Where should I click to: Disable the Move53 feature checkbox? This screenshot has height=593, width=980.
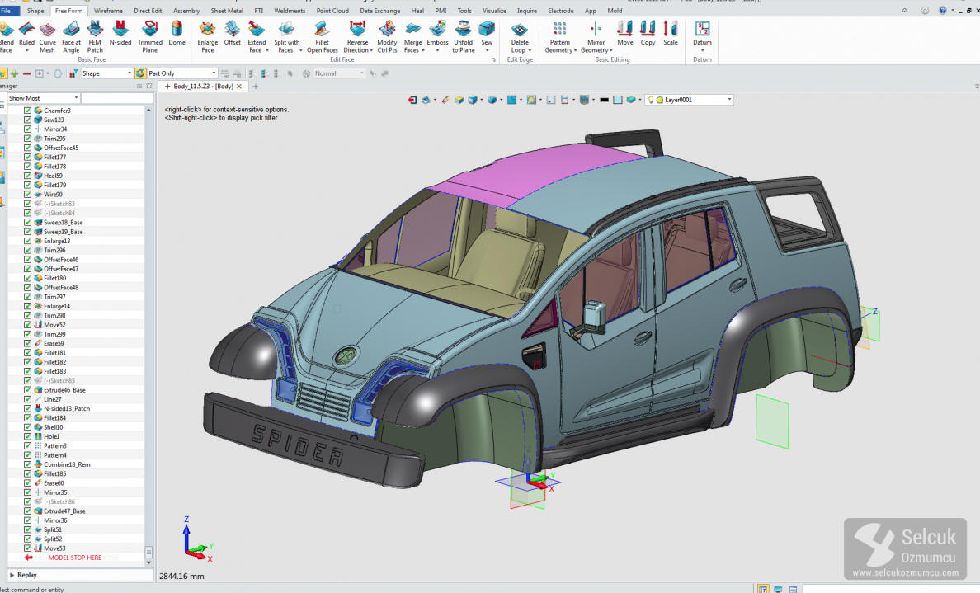coord(27,548)
